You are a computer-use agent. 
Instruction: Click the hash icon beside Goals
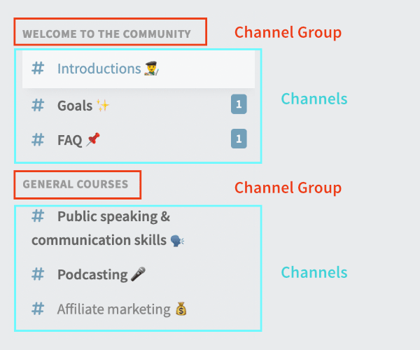click(x=38, y=105)
